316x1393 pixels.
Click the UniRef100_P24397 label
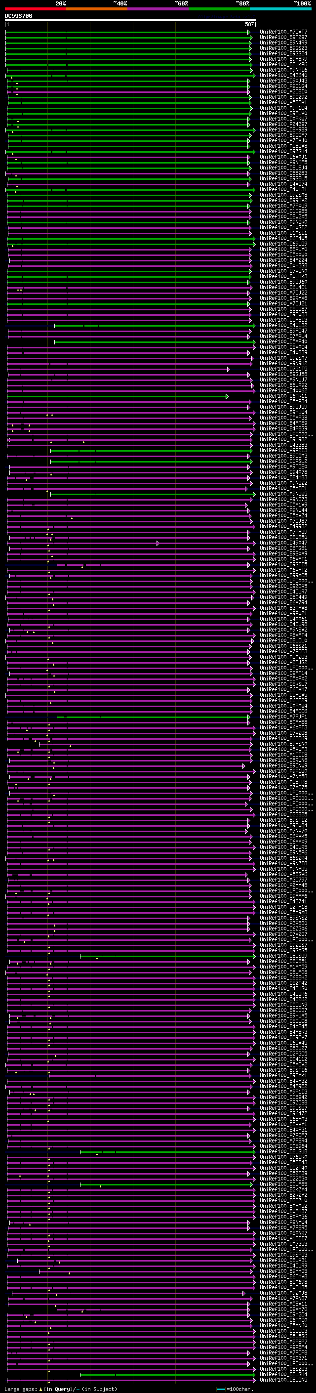[283, 125]
